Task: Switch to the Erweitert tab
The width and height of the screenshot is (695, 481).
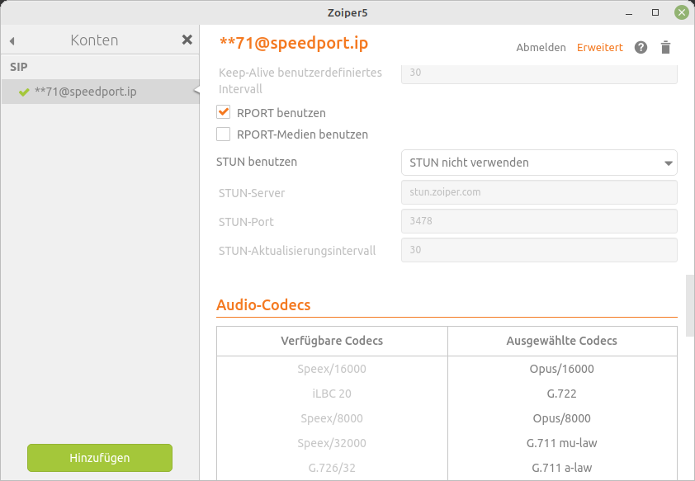Action: 600,47
